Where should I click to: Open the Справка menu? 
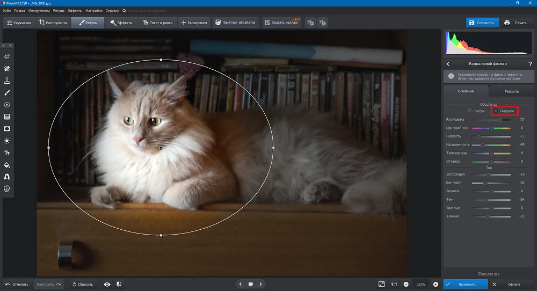tap(112, 11)
